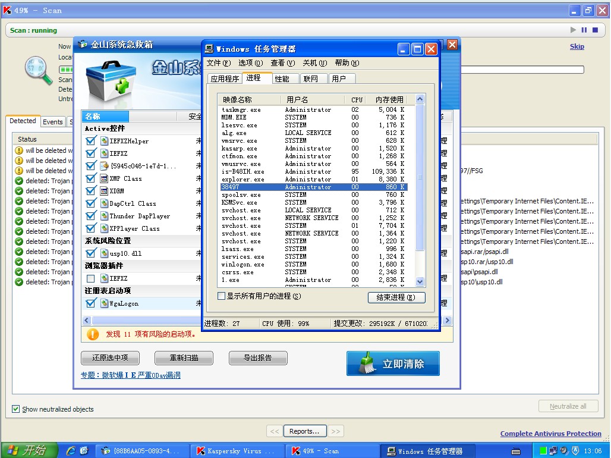Sort processes by 映像名称 column
Image resolution: width=611 pixels, height=458 pixels.
pyautogui.click(x=250, y=99)
